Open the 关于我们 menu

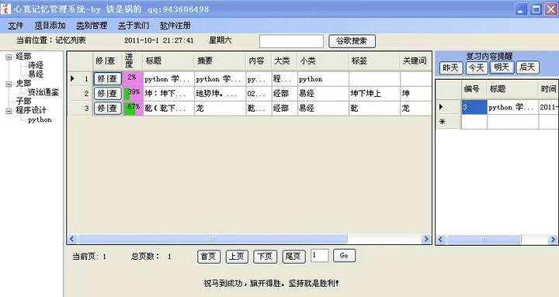click(x=134, y=26)
